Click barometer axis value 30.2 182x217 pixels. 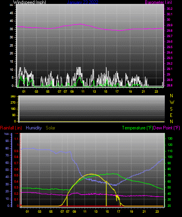point(170,9)
